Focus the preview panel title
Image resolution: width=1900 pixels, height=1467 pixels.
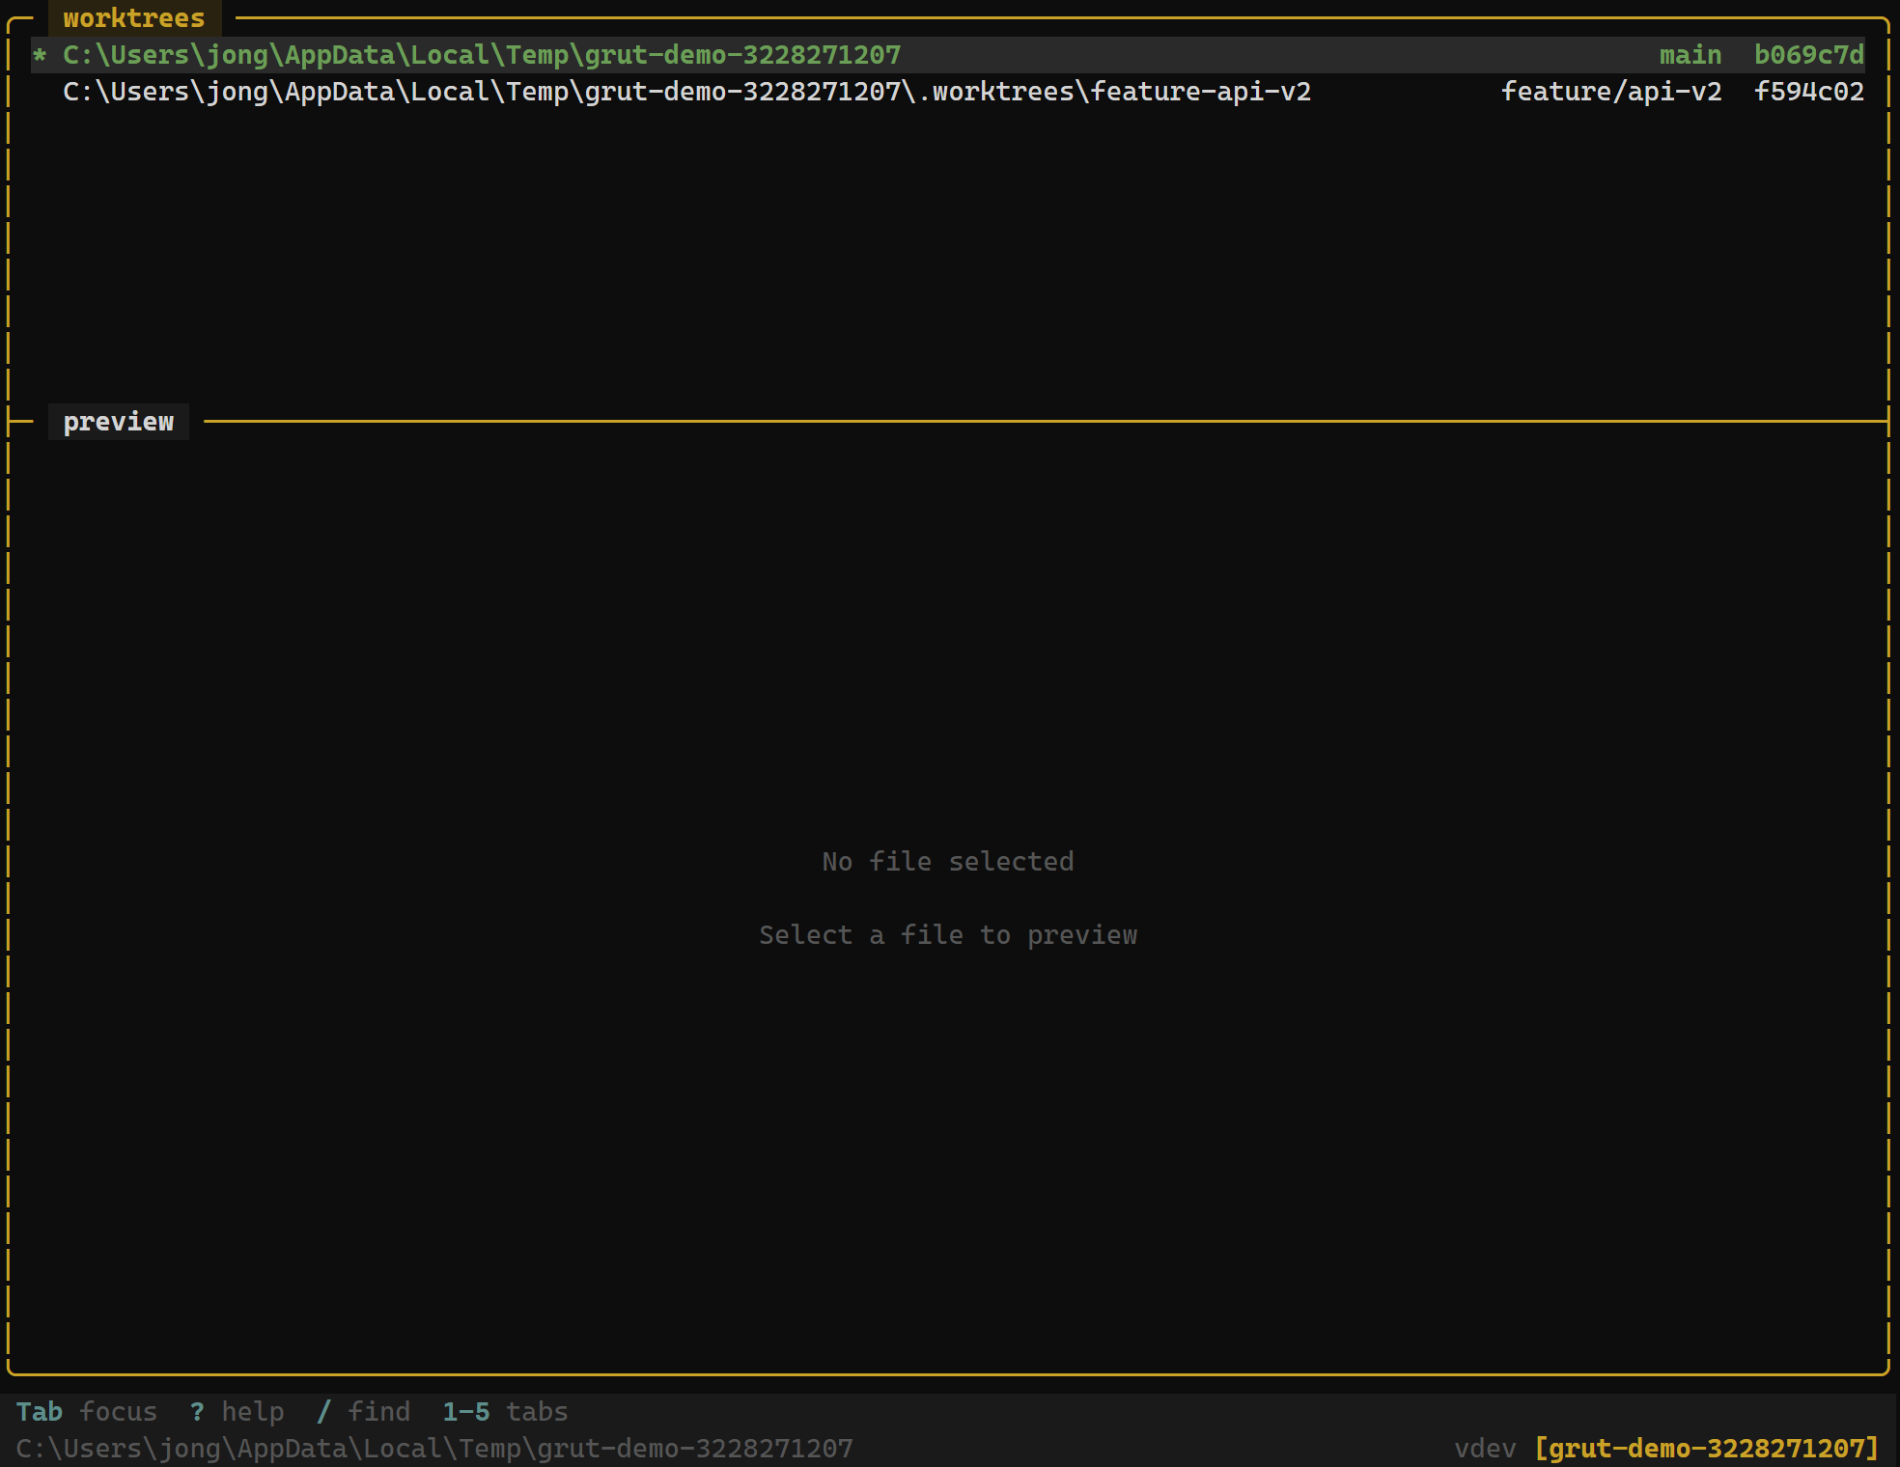(x=119, y=422)
